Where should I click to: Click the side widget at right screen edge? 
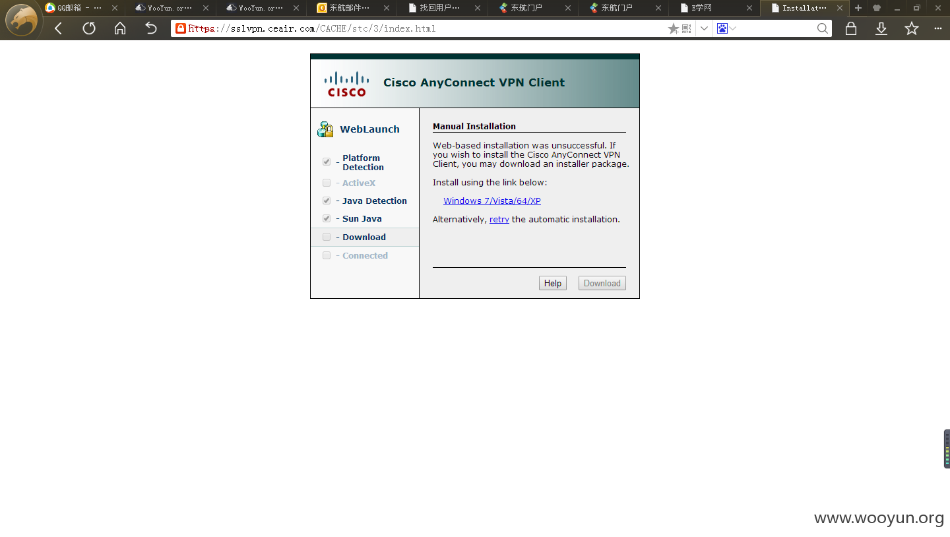coord(947,449)
